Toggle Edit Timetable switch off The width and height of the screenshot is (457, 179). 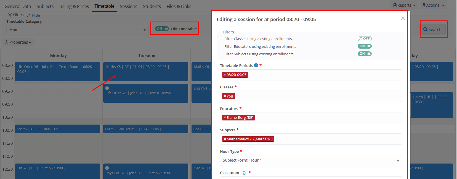tap(162, 29)
